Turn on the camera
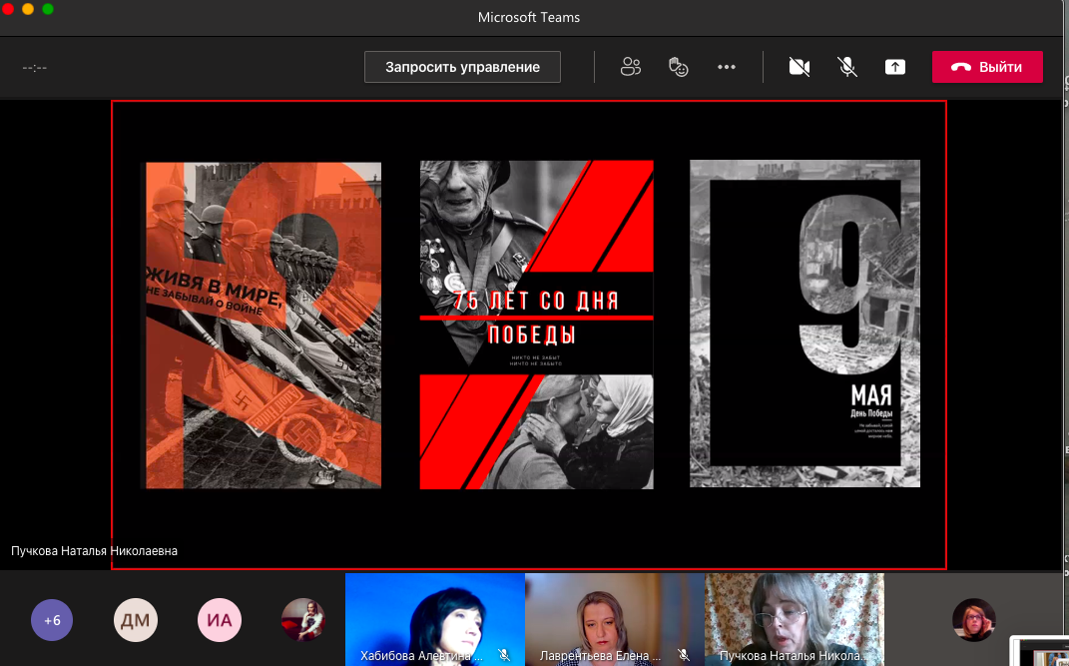The height and width of the screenshot is (666, 1069). point(799,67)
